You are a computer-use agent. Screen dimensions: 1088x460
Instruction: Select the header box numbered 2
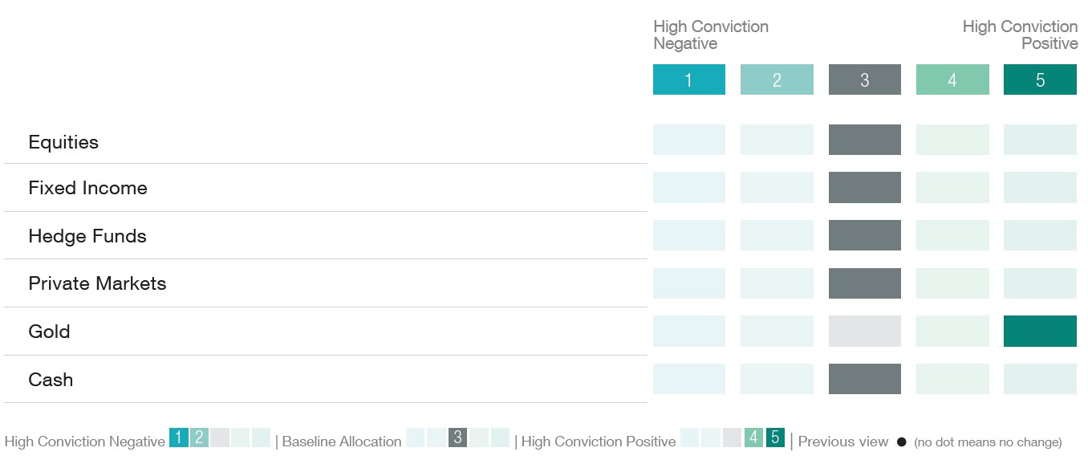pos(777,80)
